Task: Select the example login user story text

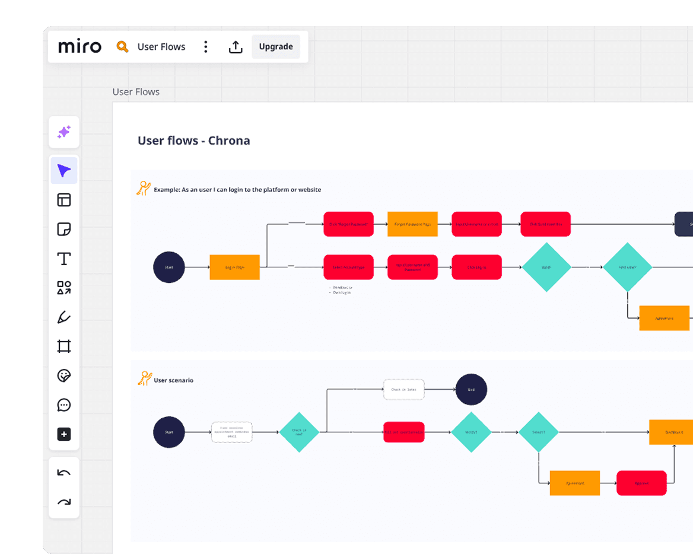Action: point(237,190)
